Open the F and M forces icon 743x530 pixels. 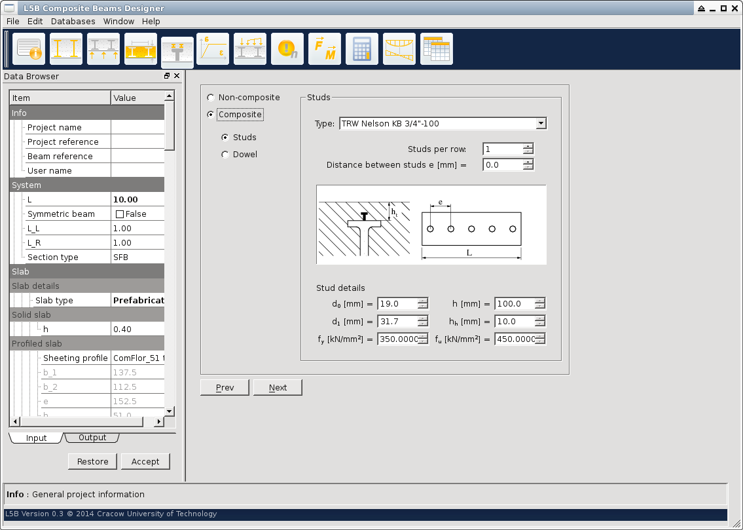[x=325, y=49]
